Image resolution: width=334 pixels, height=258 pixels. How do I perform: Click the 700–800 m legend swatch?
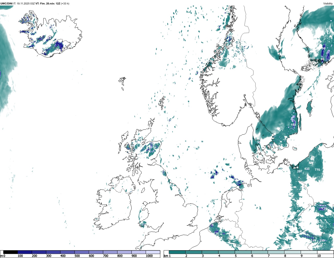click(110, 252)
